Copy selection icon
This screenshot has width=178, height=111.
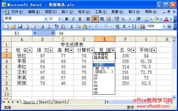click(x=78, y=27)
